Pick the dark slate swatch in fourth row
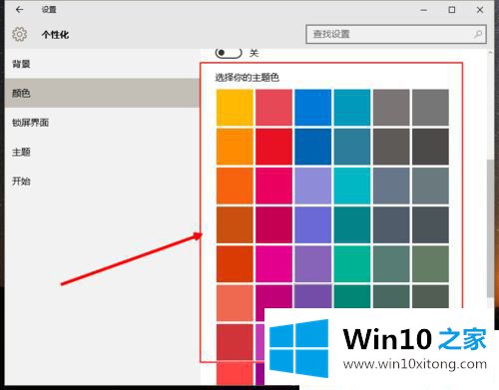The width and height of the screenshot is (499, 390). (391, 224)
